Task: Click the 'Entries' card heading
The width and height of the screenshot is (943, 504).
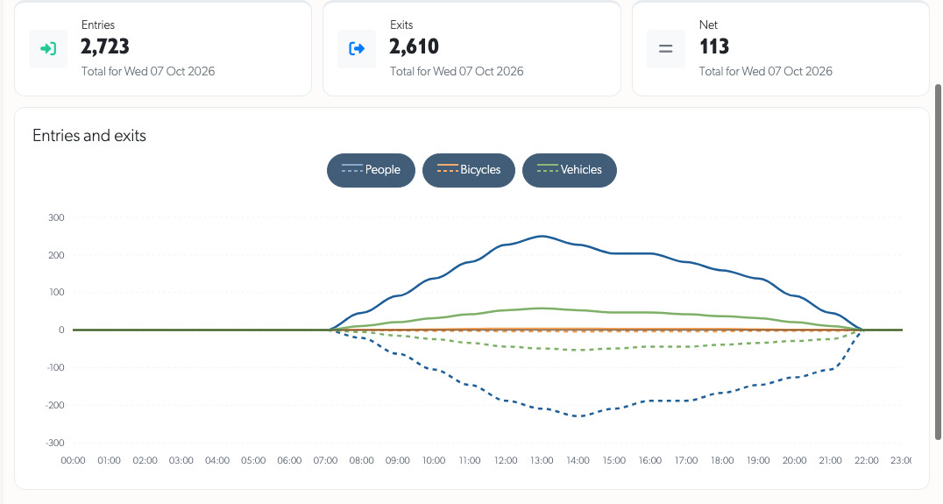Action: (97, 25)
